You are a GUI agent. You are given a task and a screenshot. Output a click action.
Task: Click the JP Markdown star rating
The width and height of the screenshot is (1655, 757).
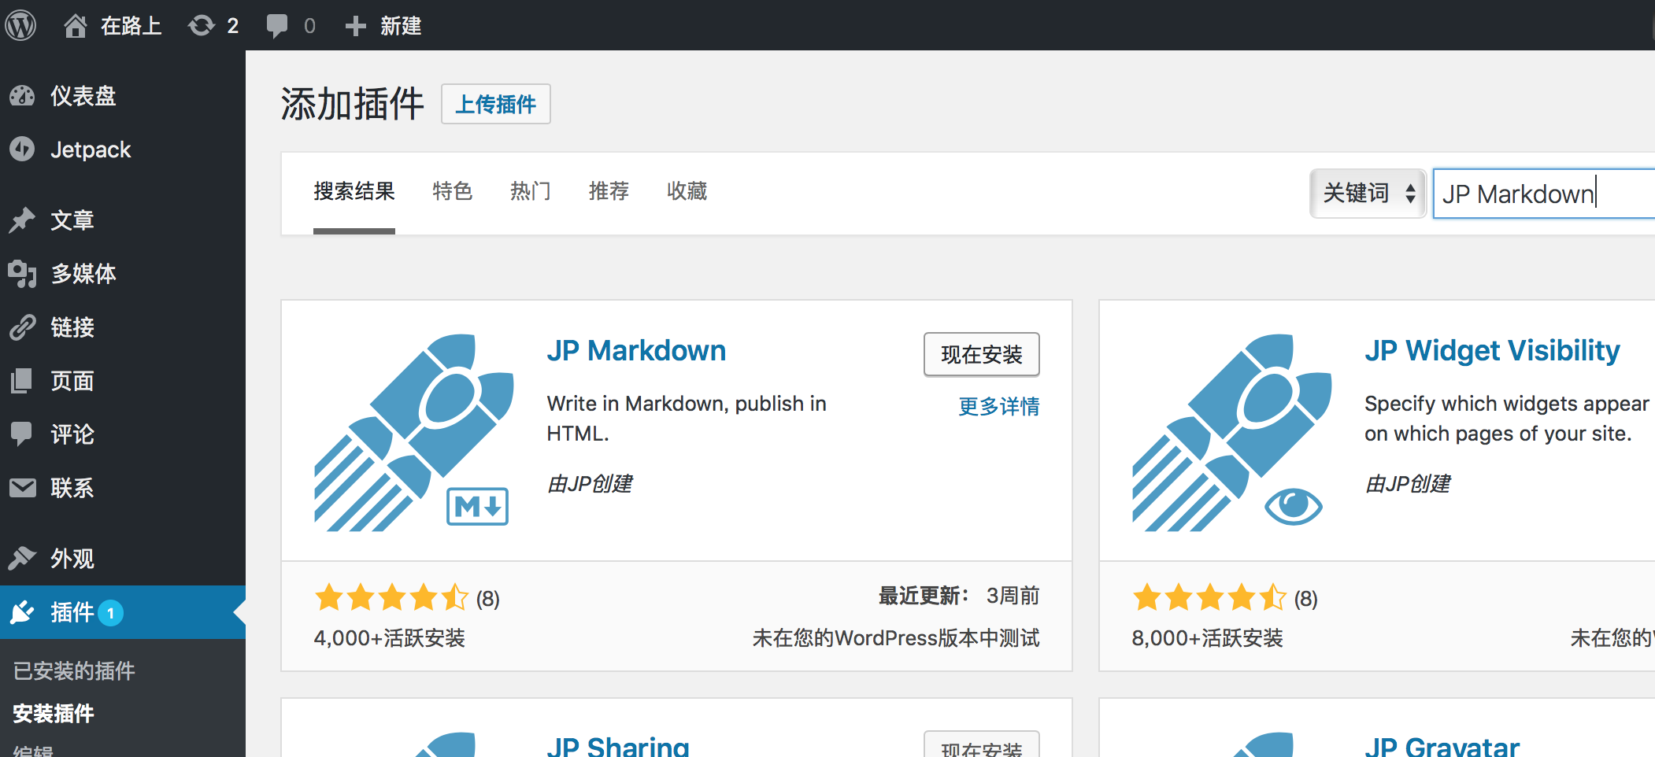click(x=392, y=598)
